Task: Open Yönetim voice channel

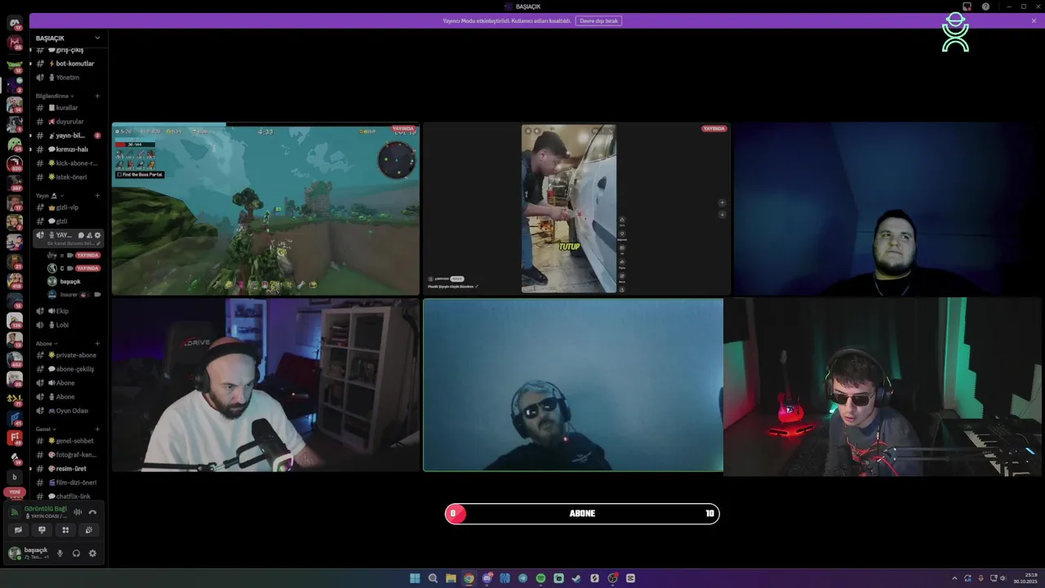Action: point(68,78)
